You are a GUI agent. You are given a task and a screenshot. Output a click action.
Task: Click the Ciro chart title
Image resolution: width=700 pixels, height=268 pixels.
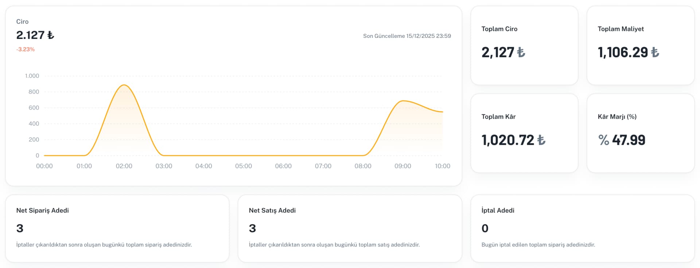coord(22,21)
